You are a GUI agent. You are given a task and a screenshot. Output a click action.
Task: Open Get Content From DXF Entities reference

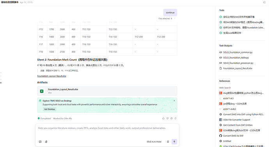(238, 125)
